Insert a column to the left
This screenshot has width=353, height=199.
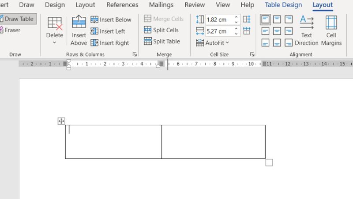(108, 31)
